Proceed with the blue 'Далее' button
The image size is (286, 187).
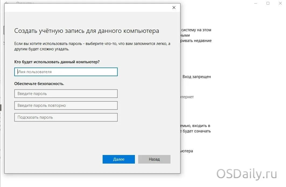118,159
